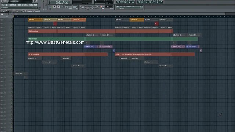Image resolution: width=235 pixels, height=132 pixels.
Task: Open the Cell snap selector dropdown
Action: click(x=109, y=7)
